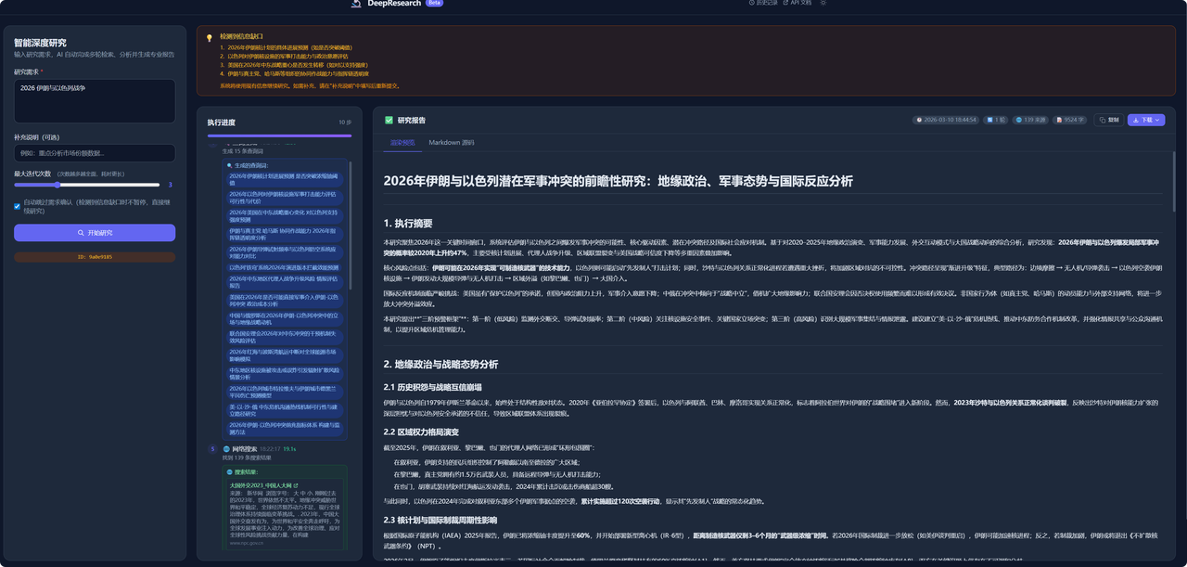Click the globe icon next to 网络搜索

tap(225, 448)
